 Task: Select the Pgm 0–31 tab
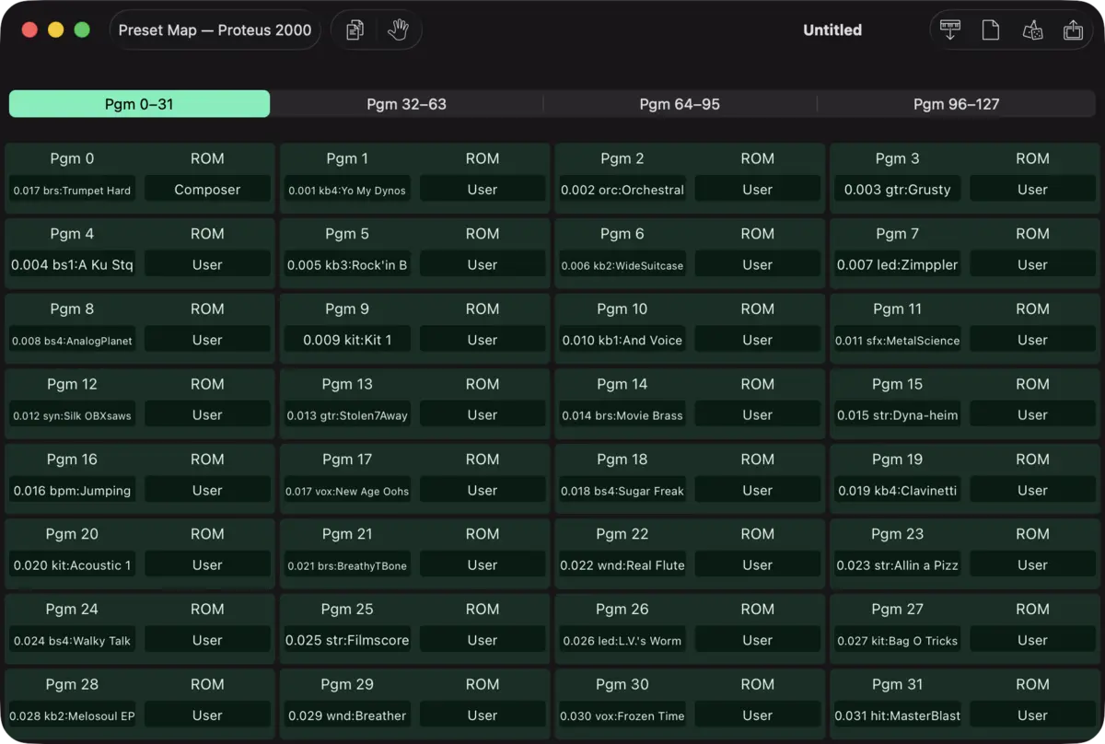[139, 104]
